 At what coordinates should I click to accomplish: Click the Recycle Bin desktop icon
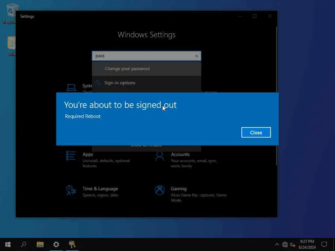click(x=9, y=13)
